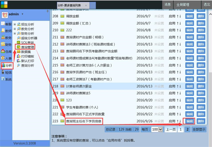Click the colorful app logo icon
This screenshot has height=147, width=212.
4,4
